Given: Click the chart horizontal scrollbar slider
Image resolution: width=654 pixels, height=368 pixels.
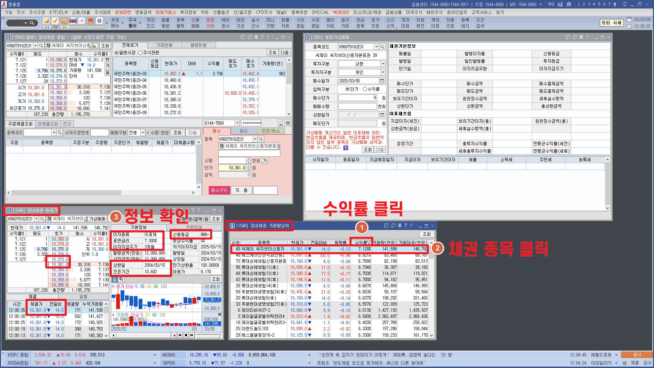Looking at the screenshot, I should tap(143, 335).
